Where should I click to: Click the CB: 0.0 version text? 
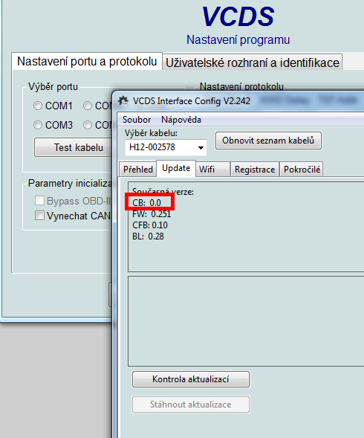coord(146,203)
